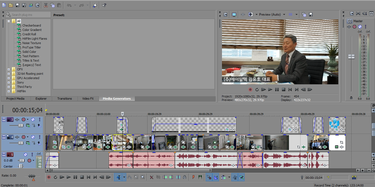Mute video track 4

pyautogui.click(x=33, y=137)
